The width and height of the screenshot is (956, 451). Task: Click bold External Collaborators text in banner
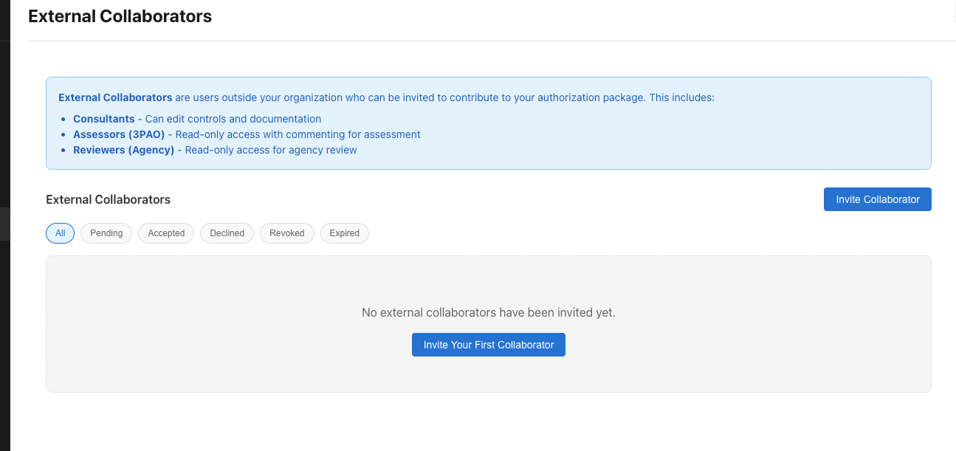[x=115, y=97]
